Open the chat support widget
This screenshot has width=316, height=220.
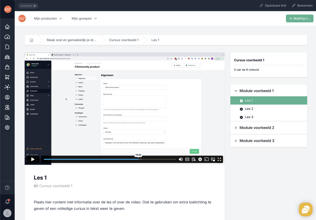[x=305, y=210]
